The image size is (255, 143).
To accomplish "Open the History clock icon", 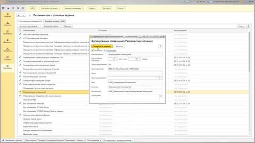I will click(13, 8).
